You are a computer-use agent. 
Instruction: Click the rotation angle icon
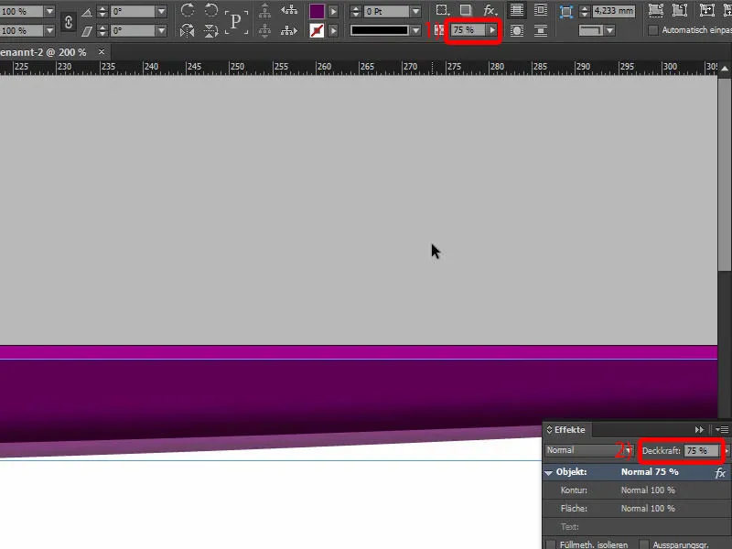87,11
